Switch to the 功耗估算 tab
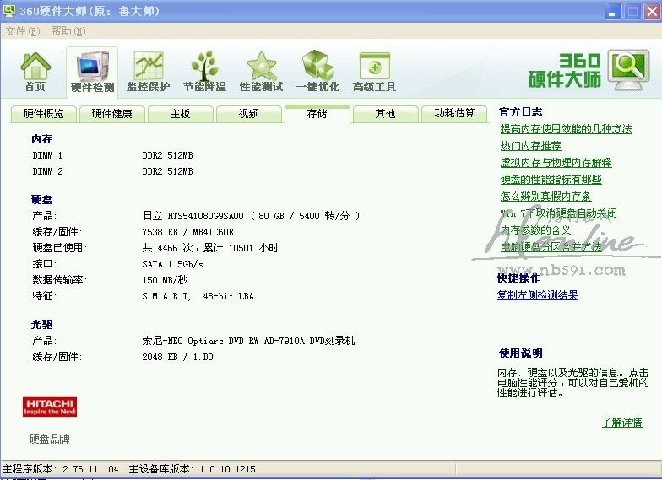This screenshot has height=480, width=662. 454,113
